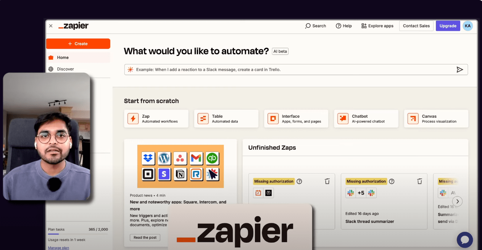Click the orange Create button
This screenshot has height=250, width=482.
[78, 44]
